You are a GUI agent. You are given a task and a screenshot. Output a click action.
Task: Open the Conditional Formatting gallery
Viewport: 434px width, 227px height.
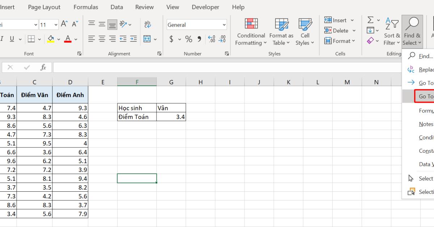[x=251, y=31]
